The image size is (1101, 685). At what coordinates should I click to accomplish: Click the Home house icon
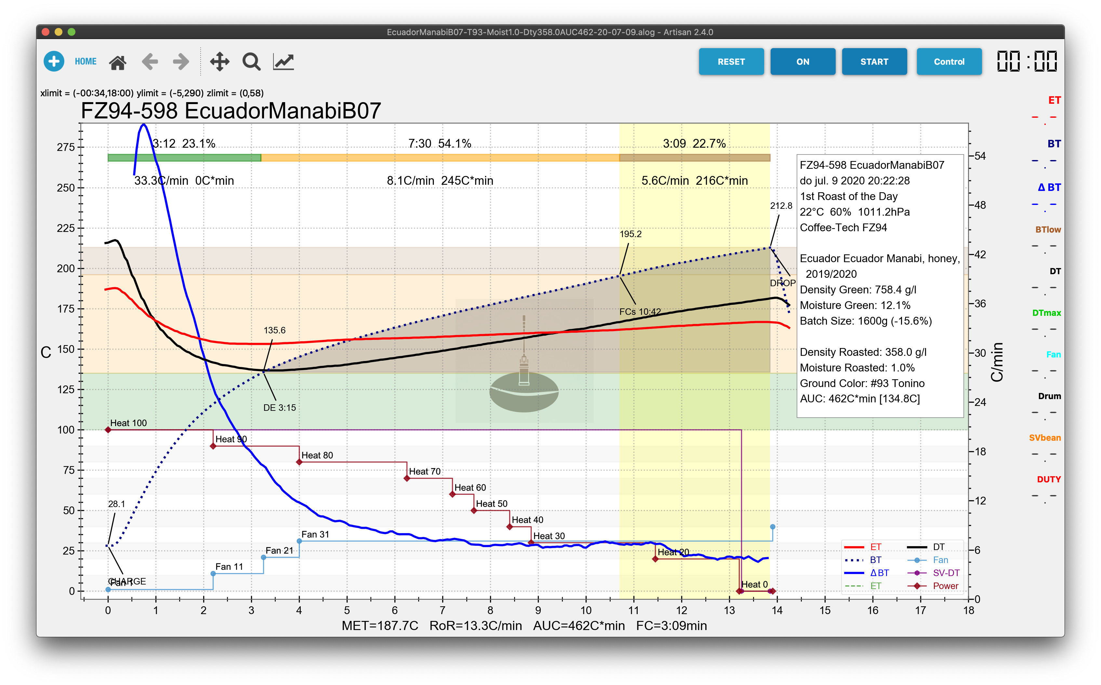[118, 62]
